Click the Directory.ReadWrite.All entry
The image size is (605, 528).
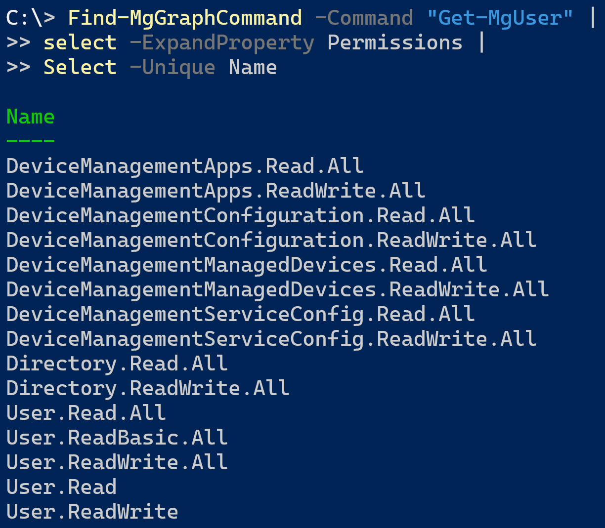coord(148,389)
